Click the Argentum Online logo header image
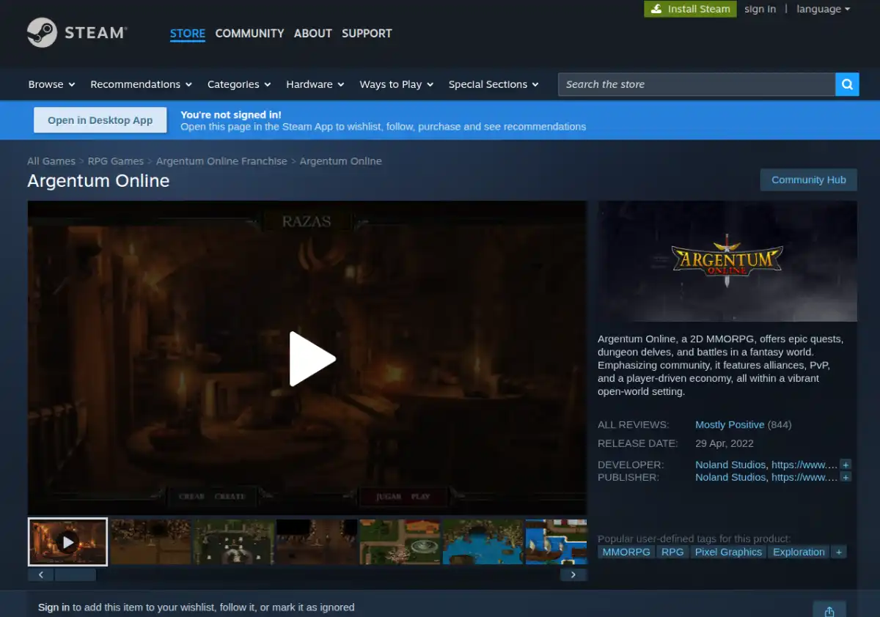880x617 pixels. pos(727,261)
